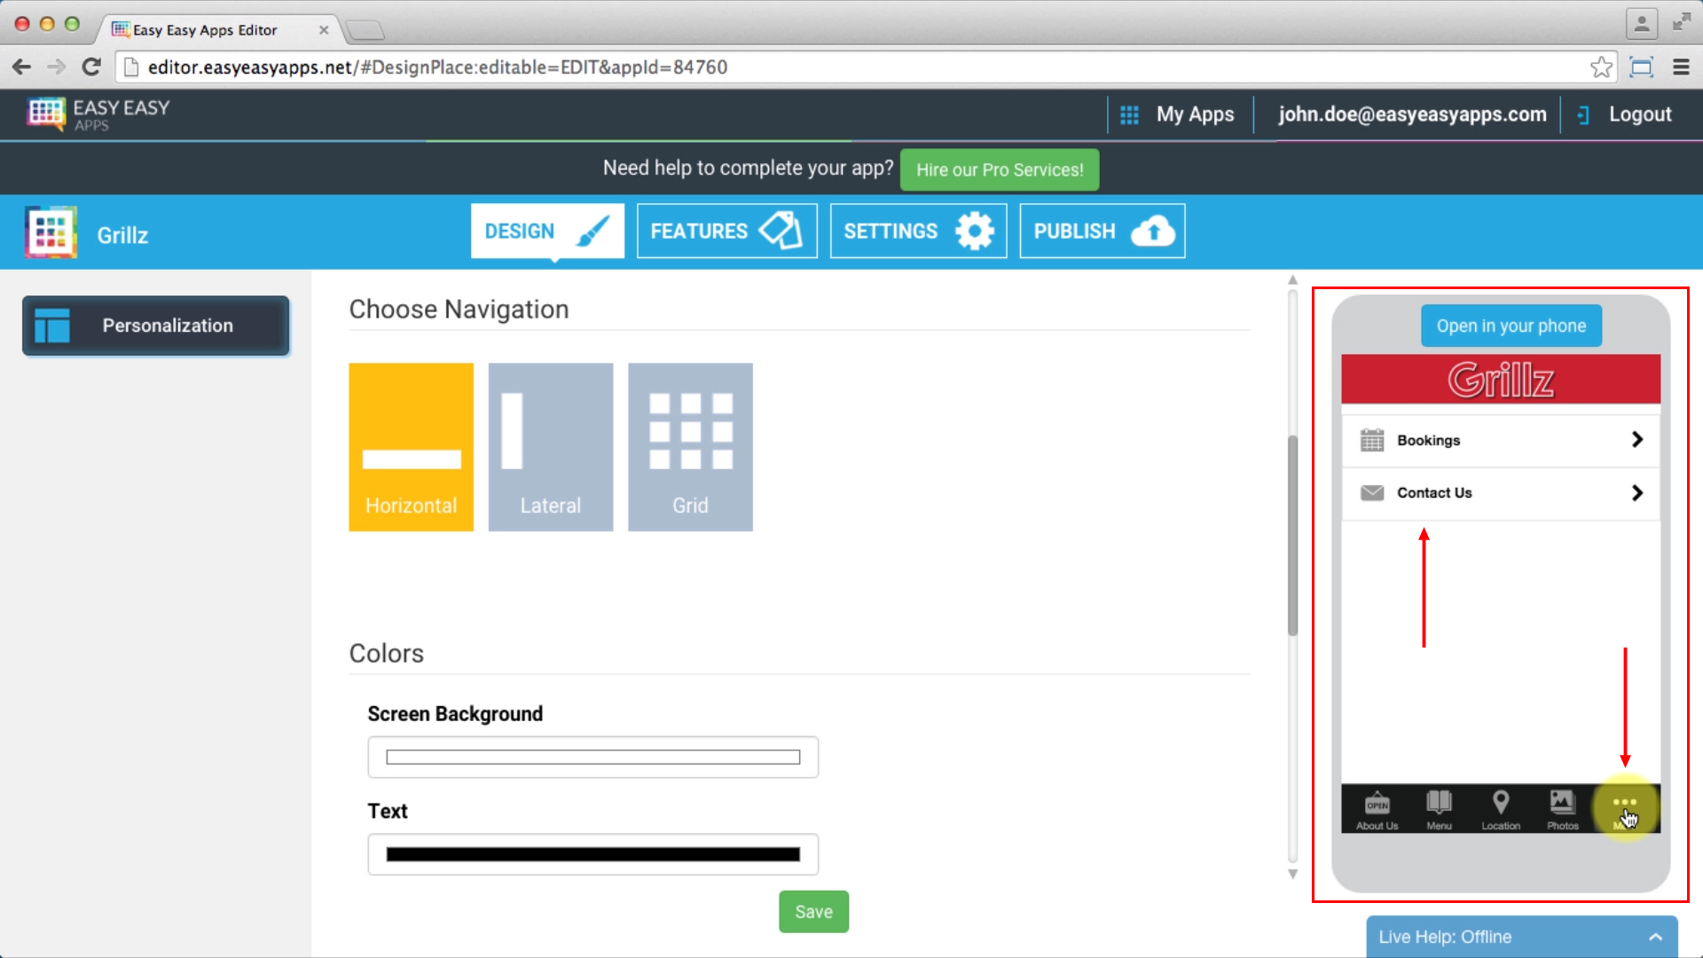Click the My Apps grid icon
The height and width of the screenshot is (958, 1703).
pos(1129,114)
